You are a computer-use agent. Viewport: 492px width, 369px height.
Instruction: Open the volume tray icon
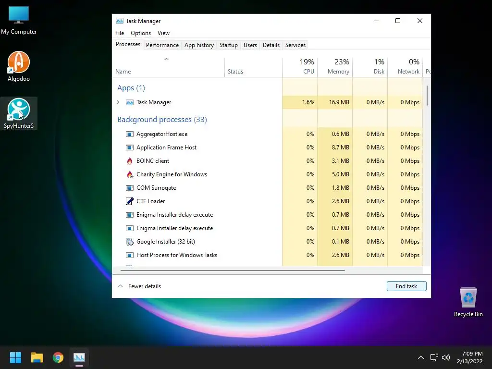coord(445,357)
